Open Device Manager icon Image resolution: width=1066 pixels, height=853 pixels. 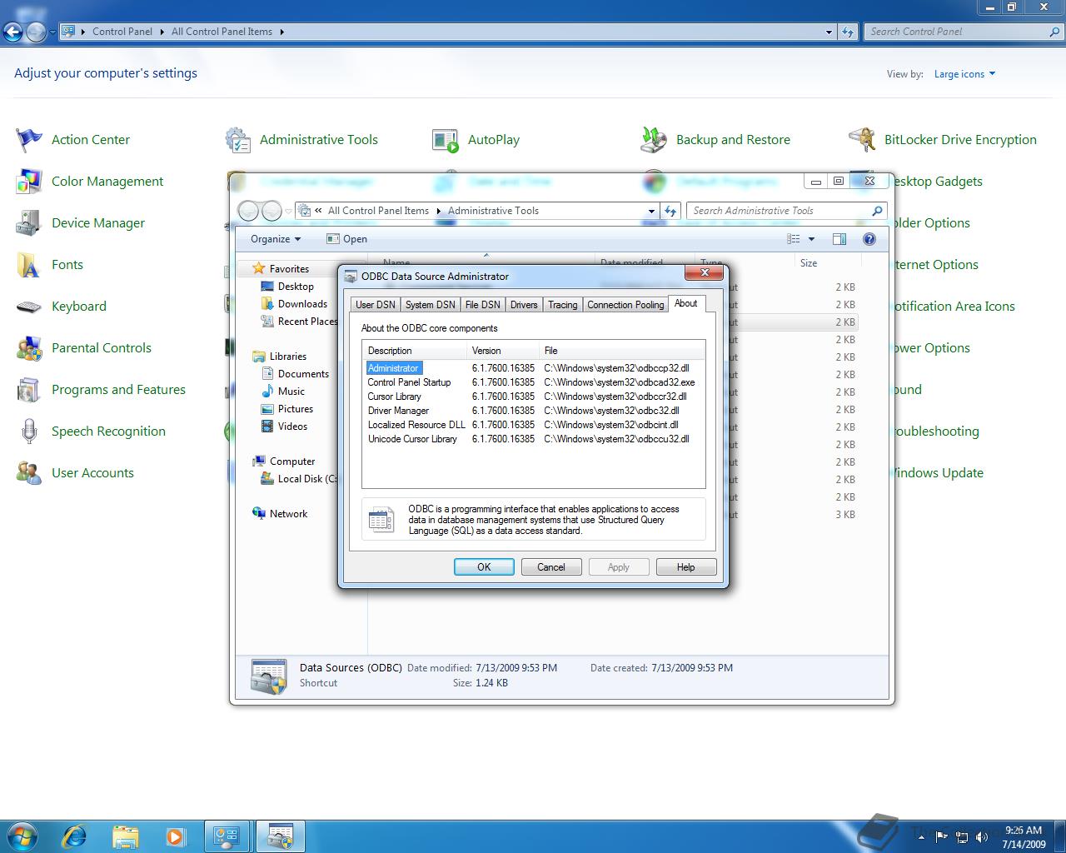coord(29,223)
